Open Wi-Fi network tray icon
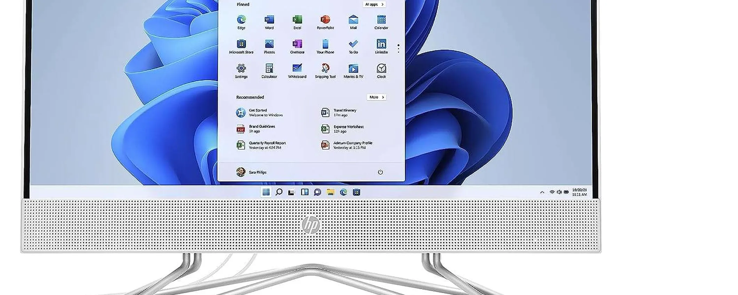 tap(552, 192)
